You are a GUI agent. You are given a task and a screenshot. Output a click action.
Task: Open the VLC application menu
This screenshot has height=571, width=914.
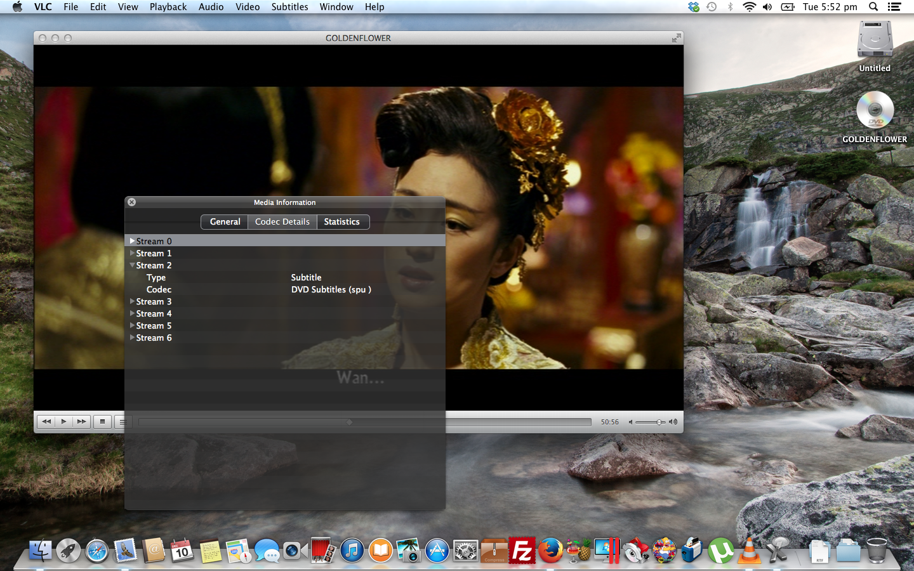[43, 7]
